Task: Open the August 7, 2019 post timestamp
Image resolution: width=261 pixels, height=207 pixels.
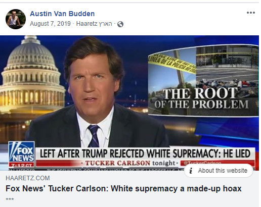Action: [50, 24]
